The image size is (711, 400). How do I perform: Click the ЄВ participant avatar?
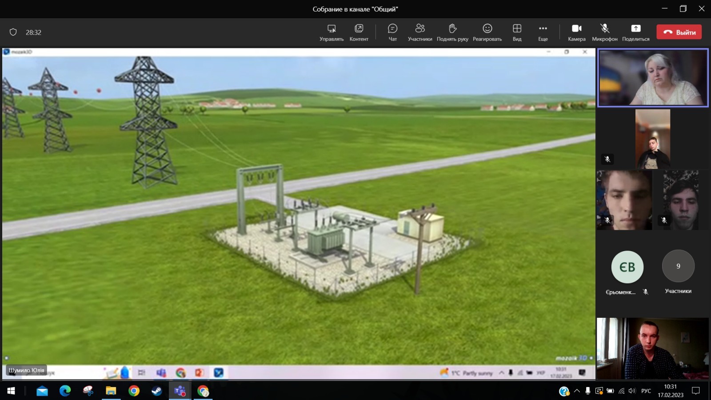[x=627, y=267]
